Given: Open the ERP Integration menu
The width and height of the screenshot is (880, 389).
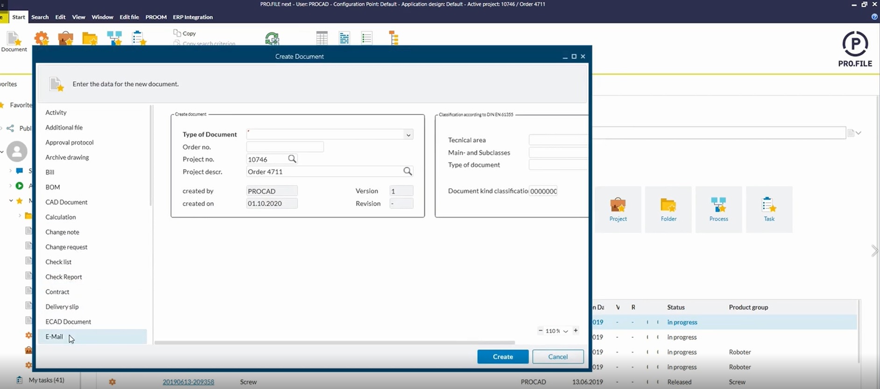Looking at the screenshot, I should [192, 17].
